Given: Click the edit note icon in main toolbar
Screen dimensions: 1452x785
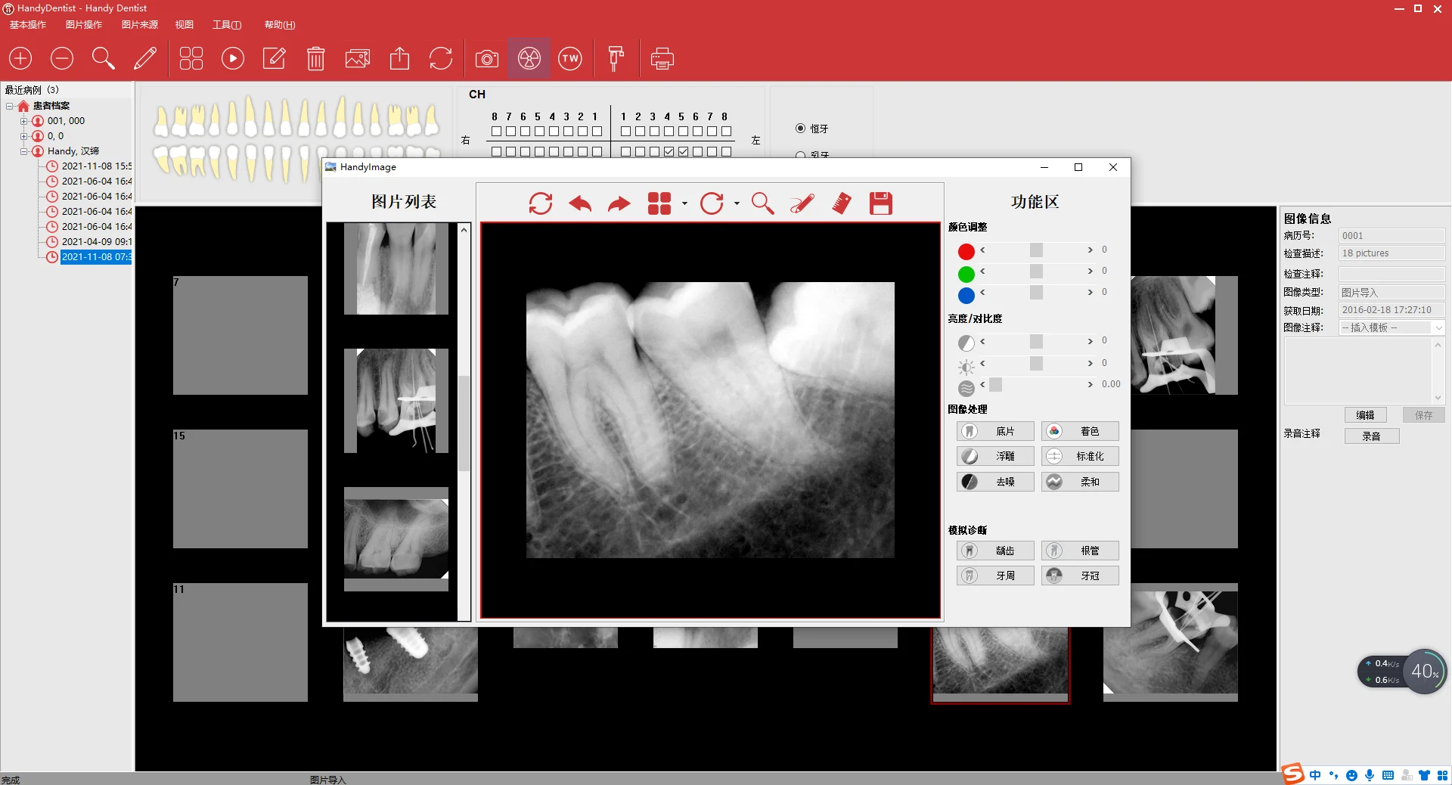Looking at the screenshot, I should point(274,58).
